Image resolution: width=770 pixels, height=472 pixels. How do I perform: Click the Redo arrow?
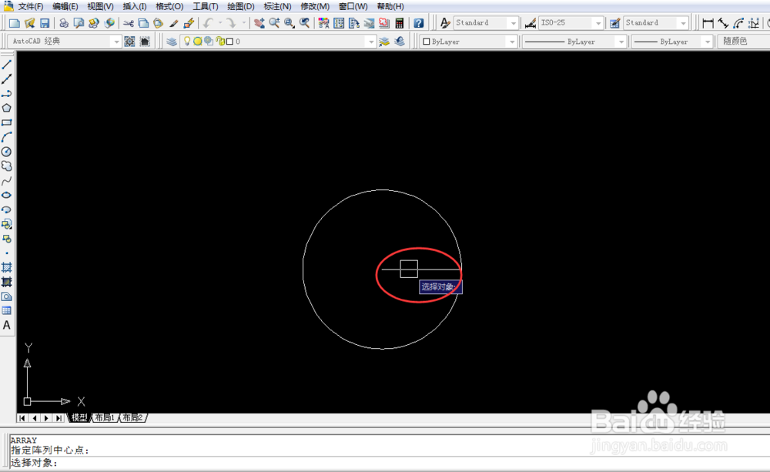(231, 23)
